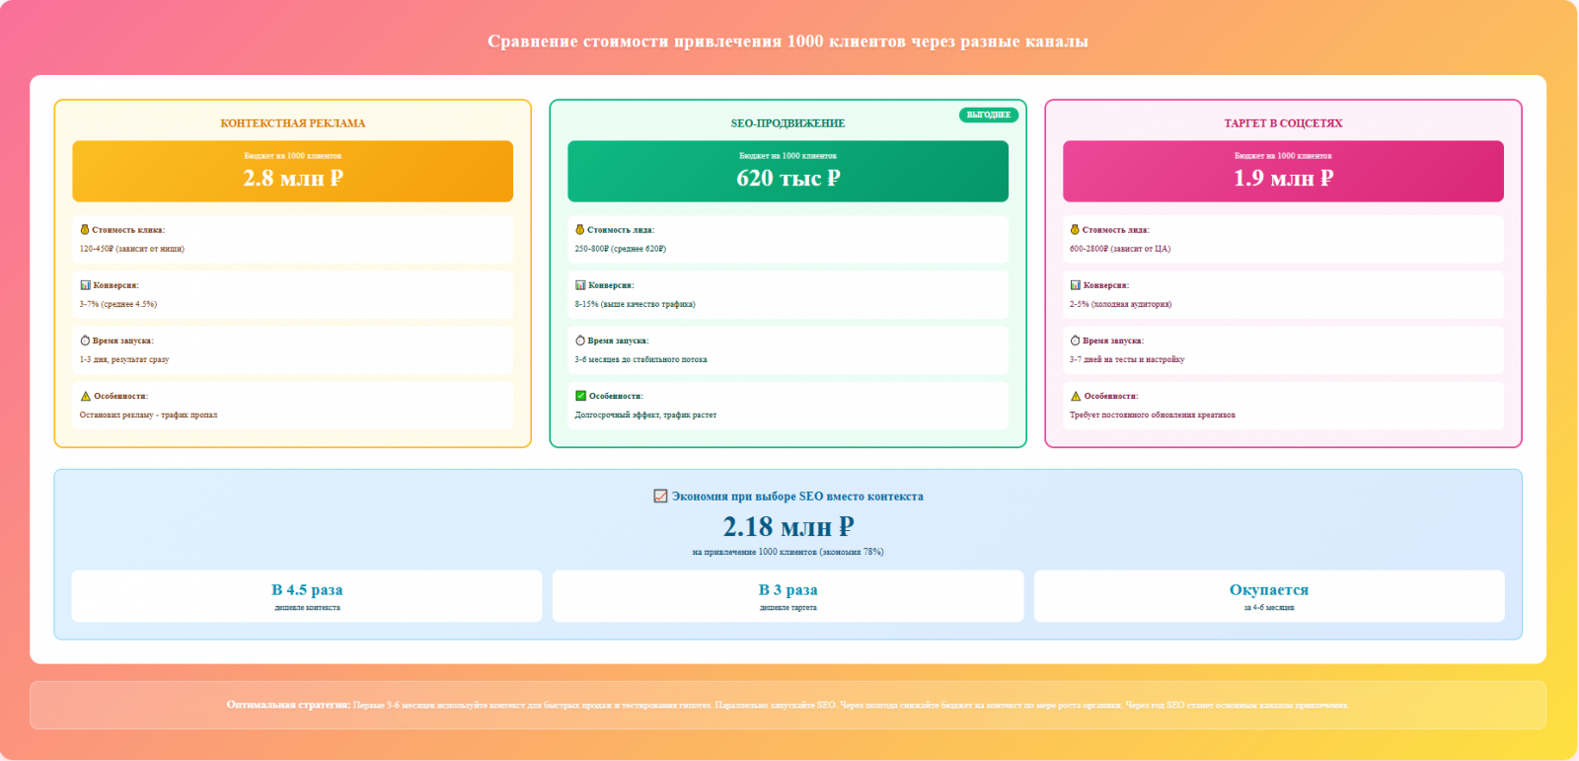Click the stopwatch icon in the SEO-продвижение card
This screenshot has height=761, width=1579.
(x=580, y=341)
